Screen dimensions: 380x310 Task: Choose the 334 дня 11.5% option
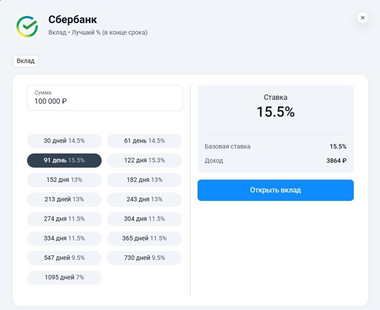click(64, 238)
